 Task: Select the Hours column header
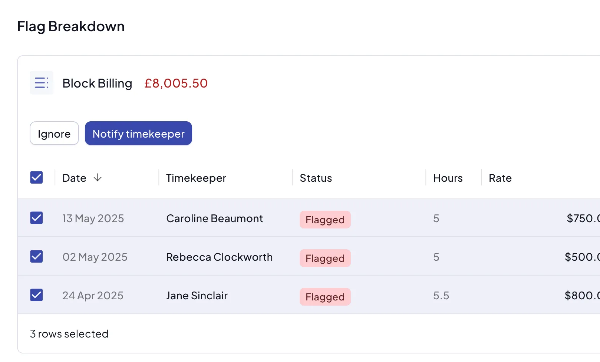[448, 178]
